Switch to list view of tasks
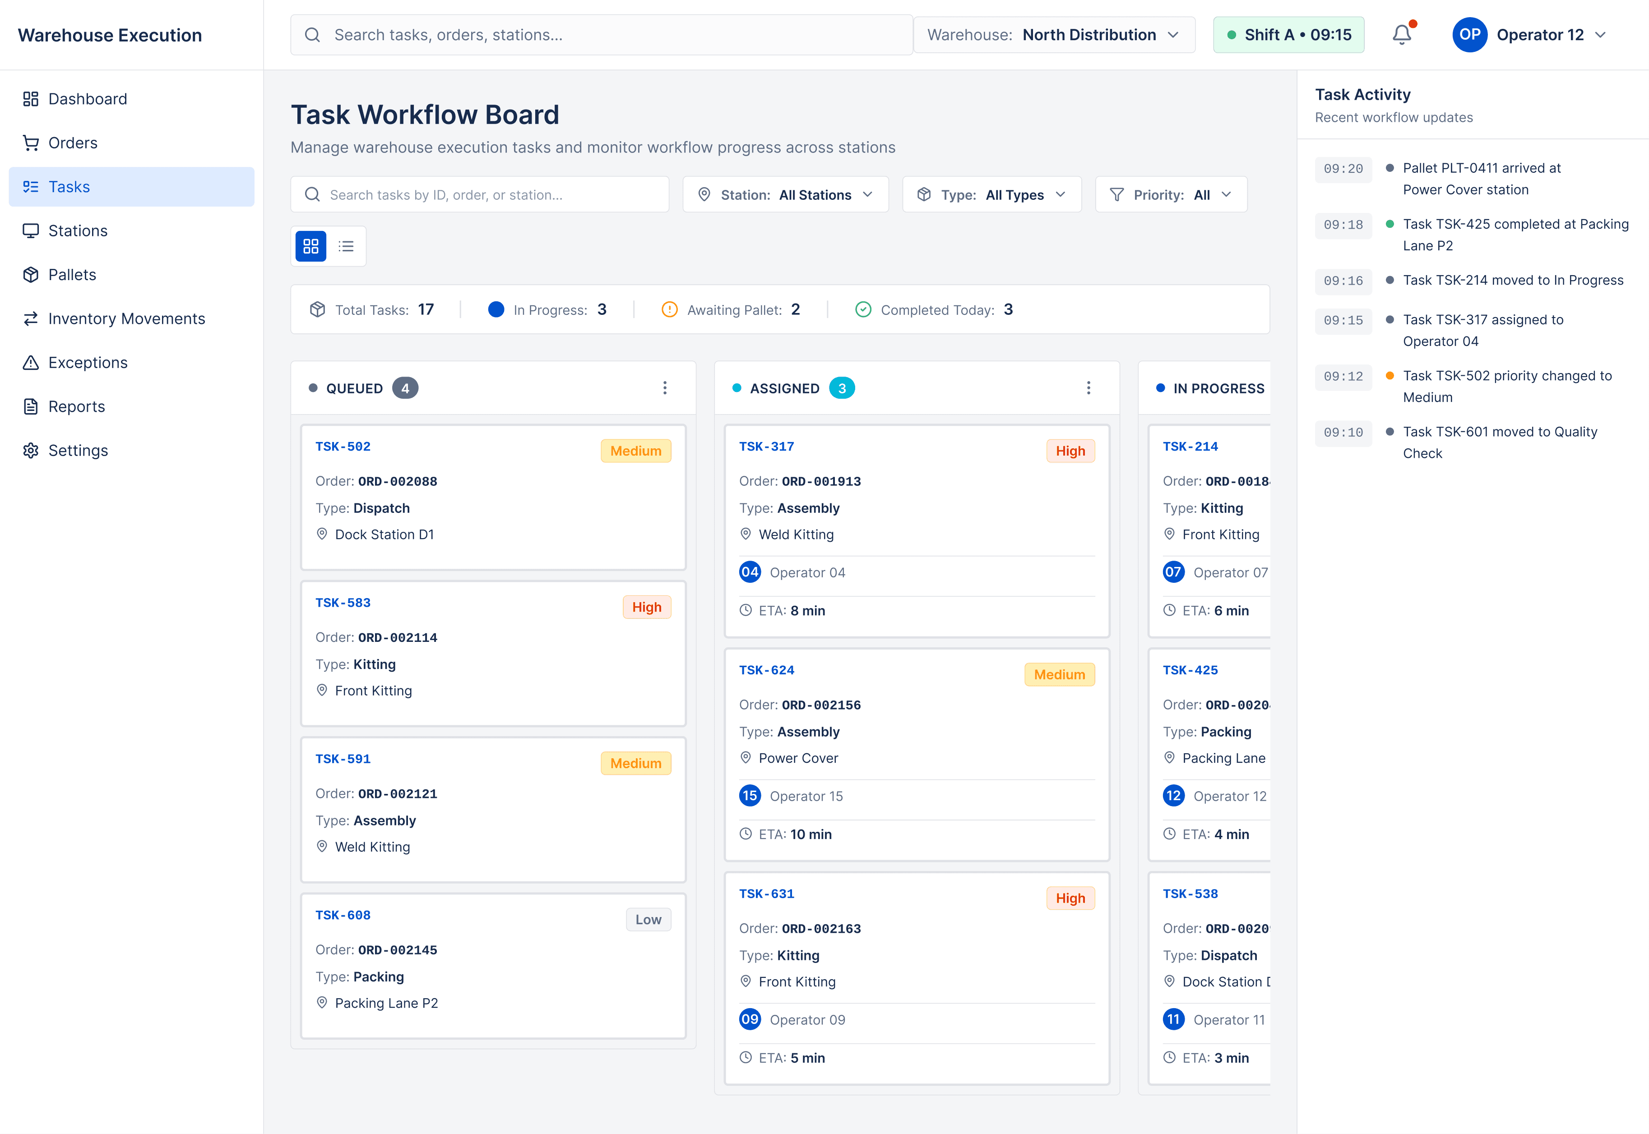The width and height of the screenshot is (1649, 1134). point(346,246)
